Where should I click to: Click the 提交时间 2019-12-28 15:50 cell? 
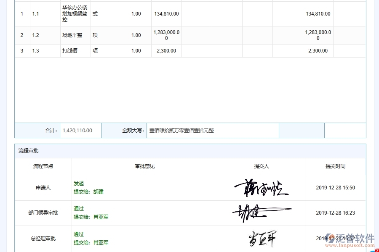coord(335,188)
